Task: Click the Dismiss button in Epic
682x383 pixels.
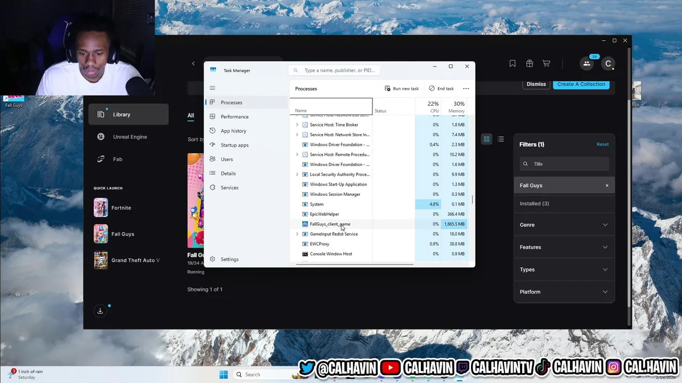Action: point(536,84)
